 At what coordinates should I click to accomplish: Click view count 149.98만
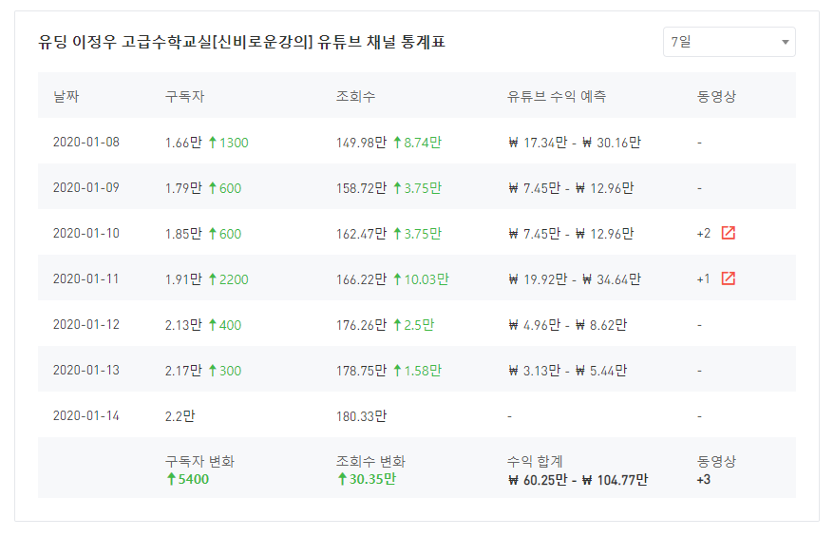coord(361,143)
